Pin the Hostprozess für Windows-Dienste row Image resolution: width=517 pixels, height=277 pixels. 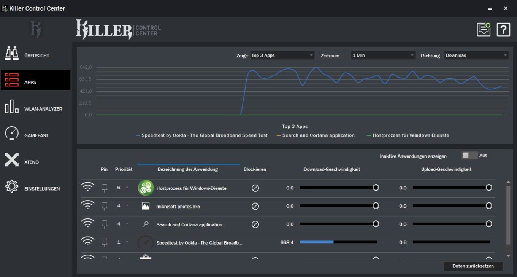click(105, 188)
